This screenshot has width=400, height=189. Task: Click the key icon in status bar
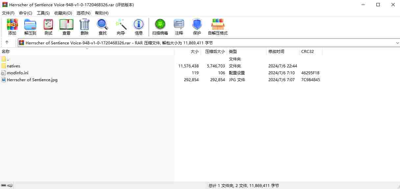[x=10, y=185]
